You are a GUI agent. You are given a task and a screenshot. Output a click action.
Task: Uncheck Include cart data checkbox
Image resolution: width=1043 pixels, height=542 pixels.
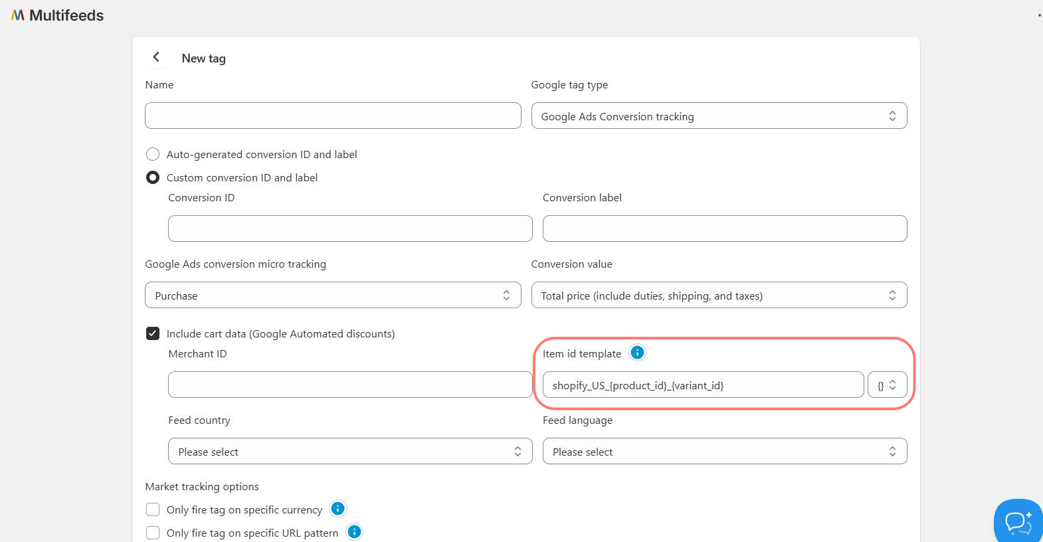click(153, 333)
